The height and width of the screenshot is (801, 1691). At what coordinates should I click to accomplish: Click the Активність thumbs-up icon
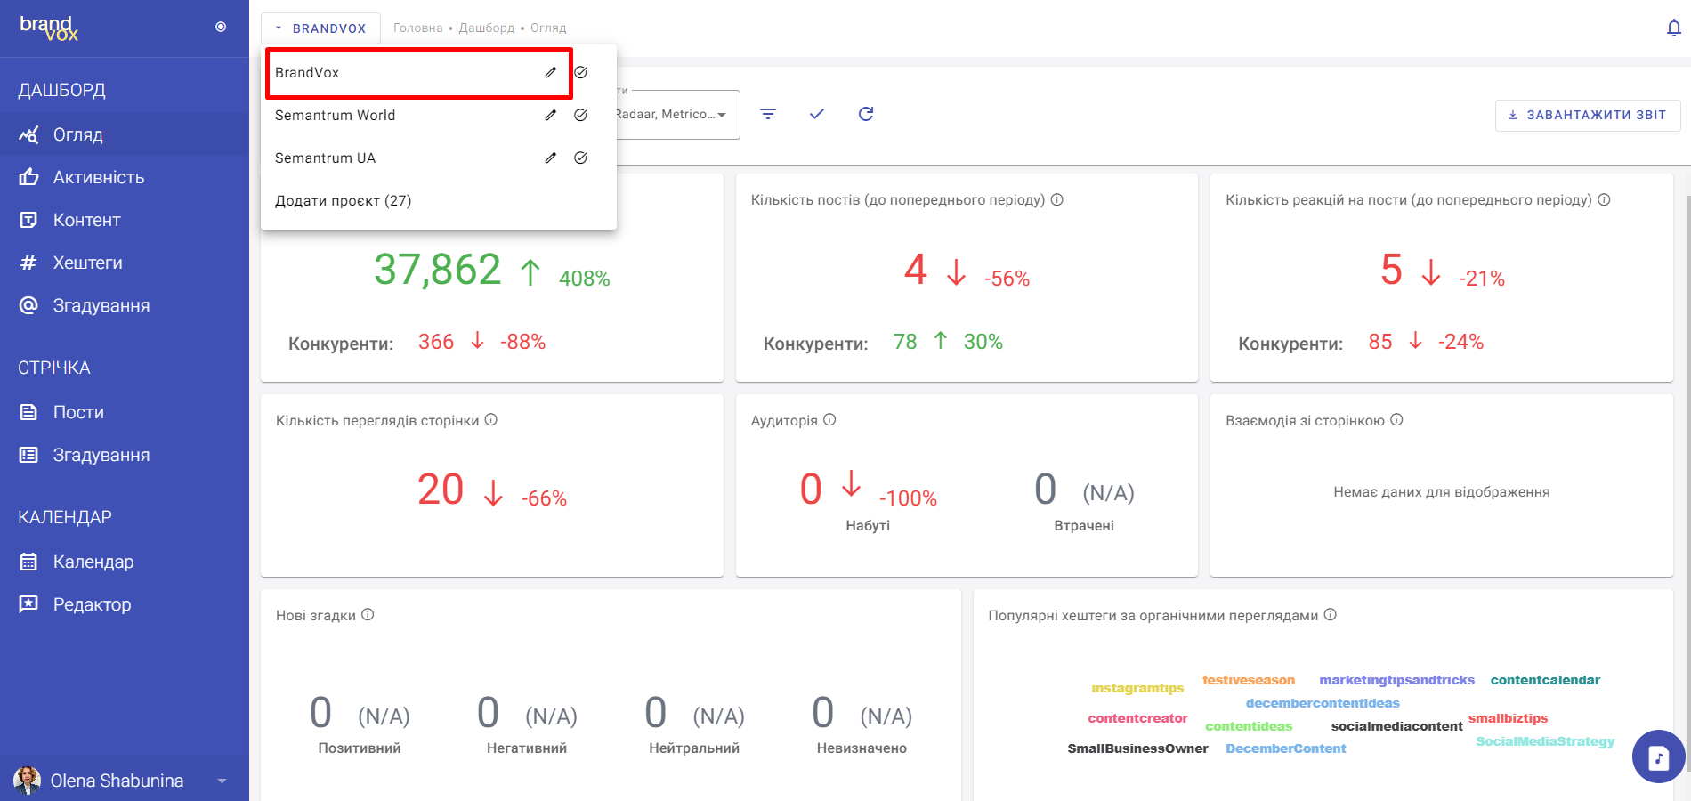[x=28, y=177]
